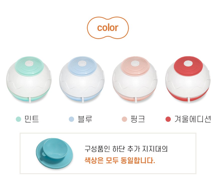The image size is (216, 184).
Task: Click the '구성품인 하단 추가 지지대의' text line
Action: 126,149
